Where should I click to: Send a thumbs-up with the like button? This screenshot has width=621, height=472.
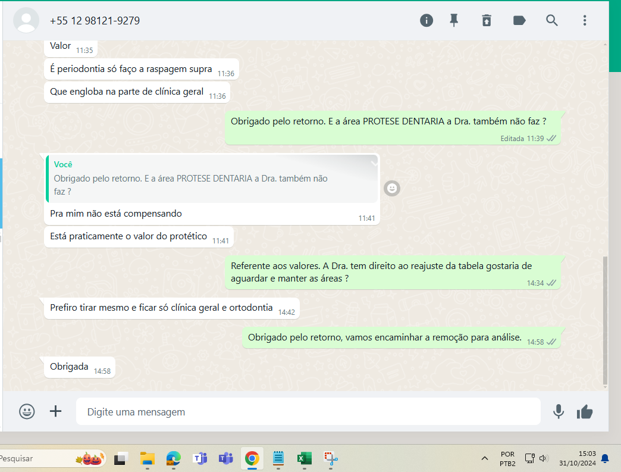point(585,412)
